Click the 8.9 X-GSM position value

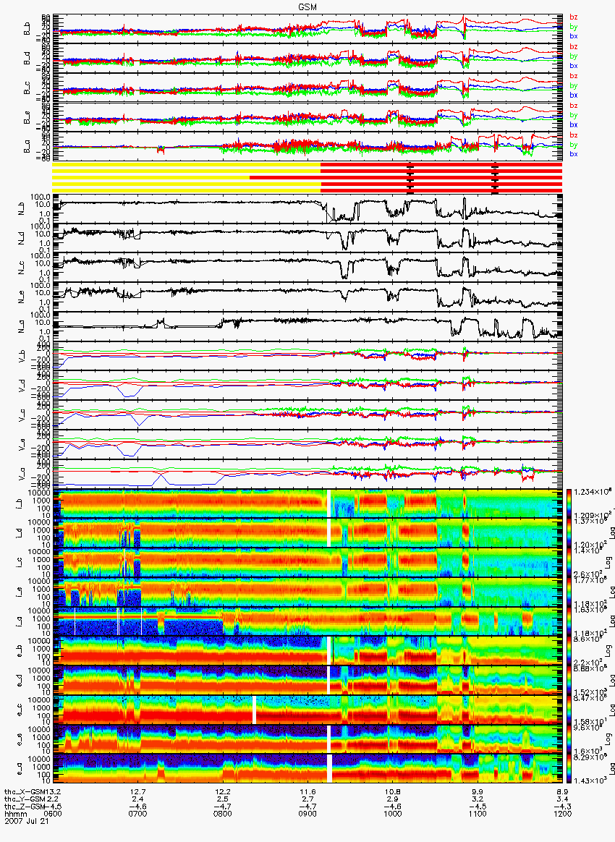pyautogui.click(x=562, y=791)
